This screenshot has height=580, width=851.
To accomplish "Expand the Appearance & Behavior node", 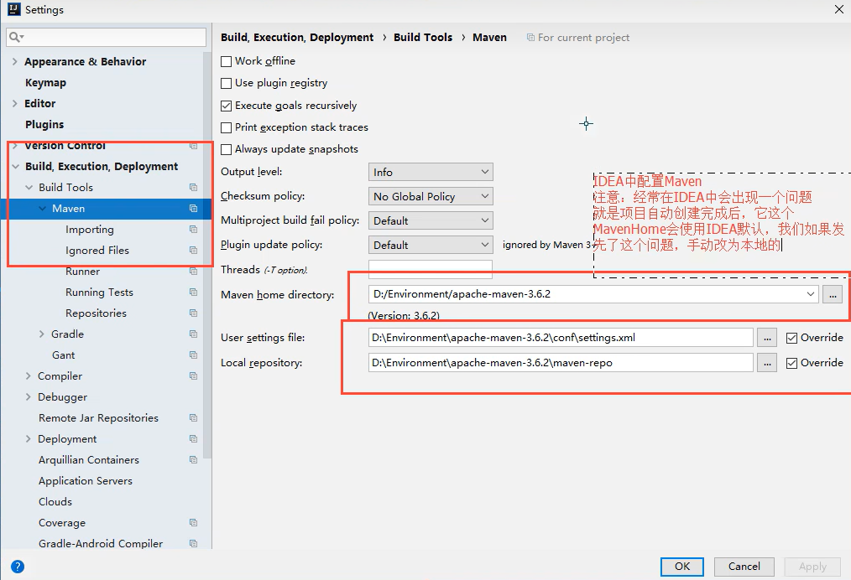I will click(x=14, y=61).
